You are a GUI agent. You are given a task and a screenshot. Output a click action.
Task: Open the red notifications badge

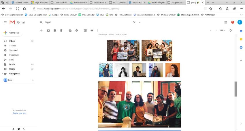coord(233,22)
